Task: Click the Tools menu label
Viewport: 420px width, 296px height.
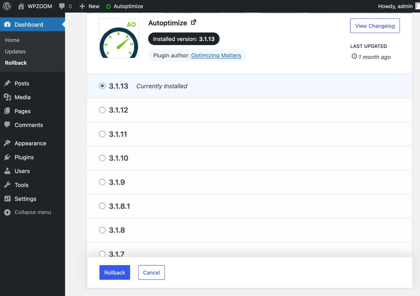Action: coord(22,185)
